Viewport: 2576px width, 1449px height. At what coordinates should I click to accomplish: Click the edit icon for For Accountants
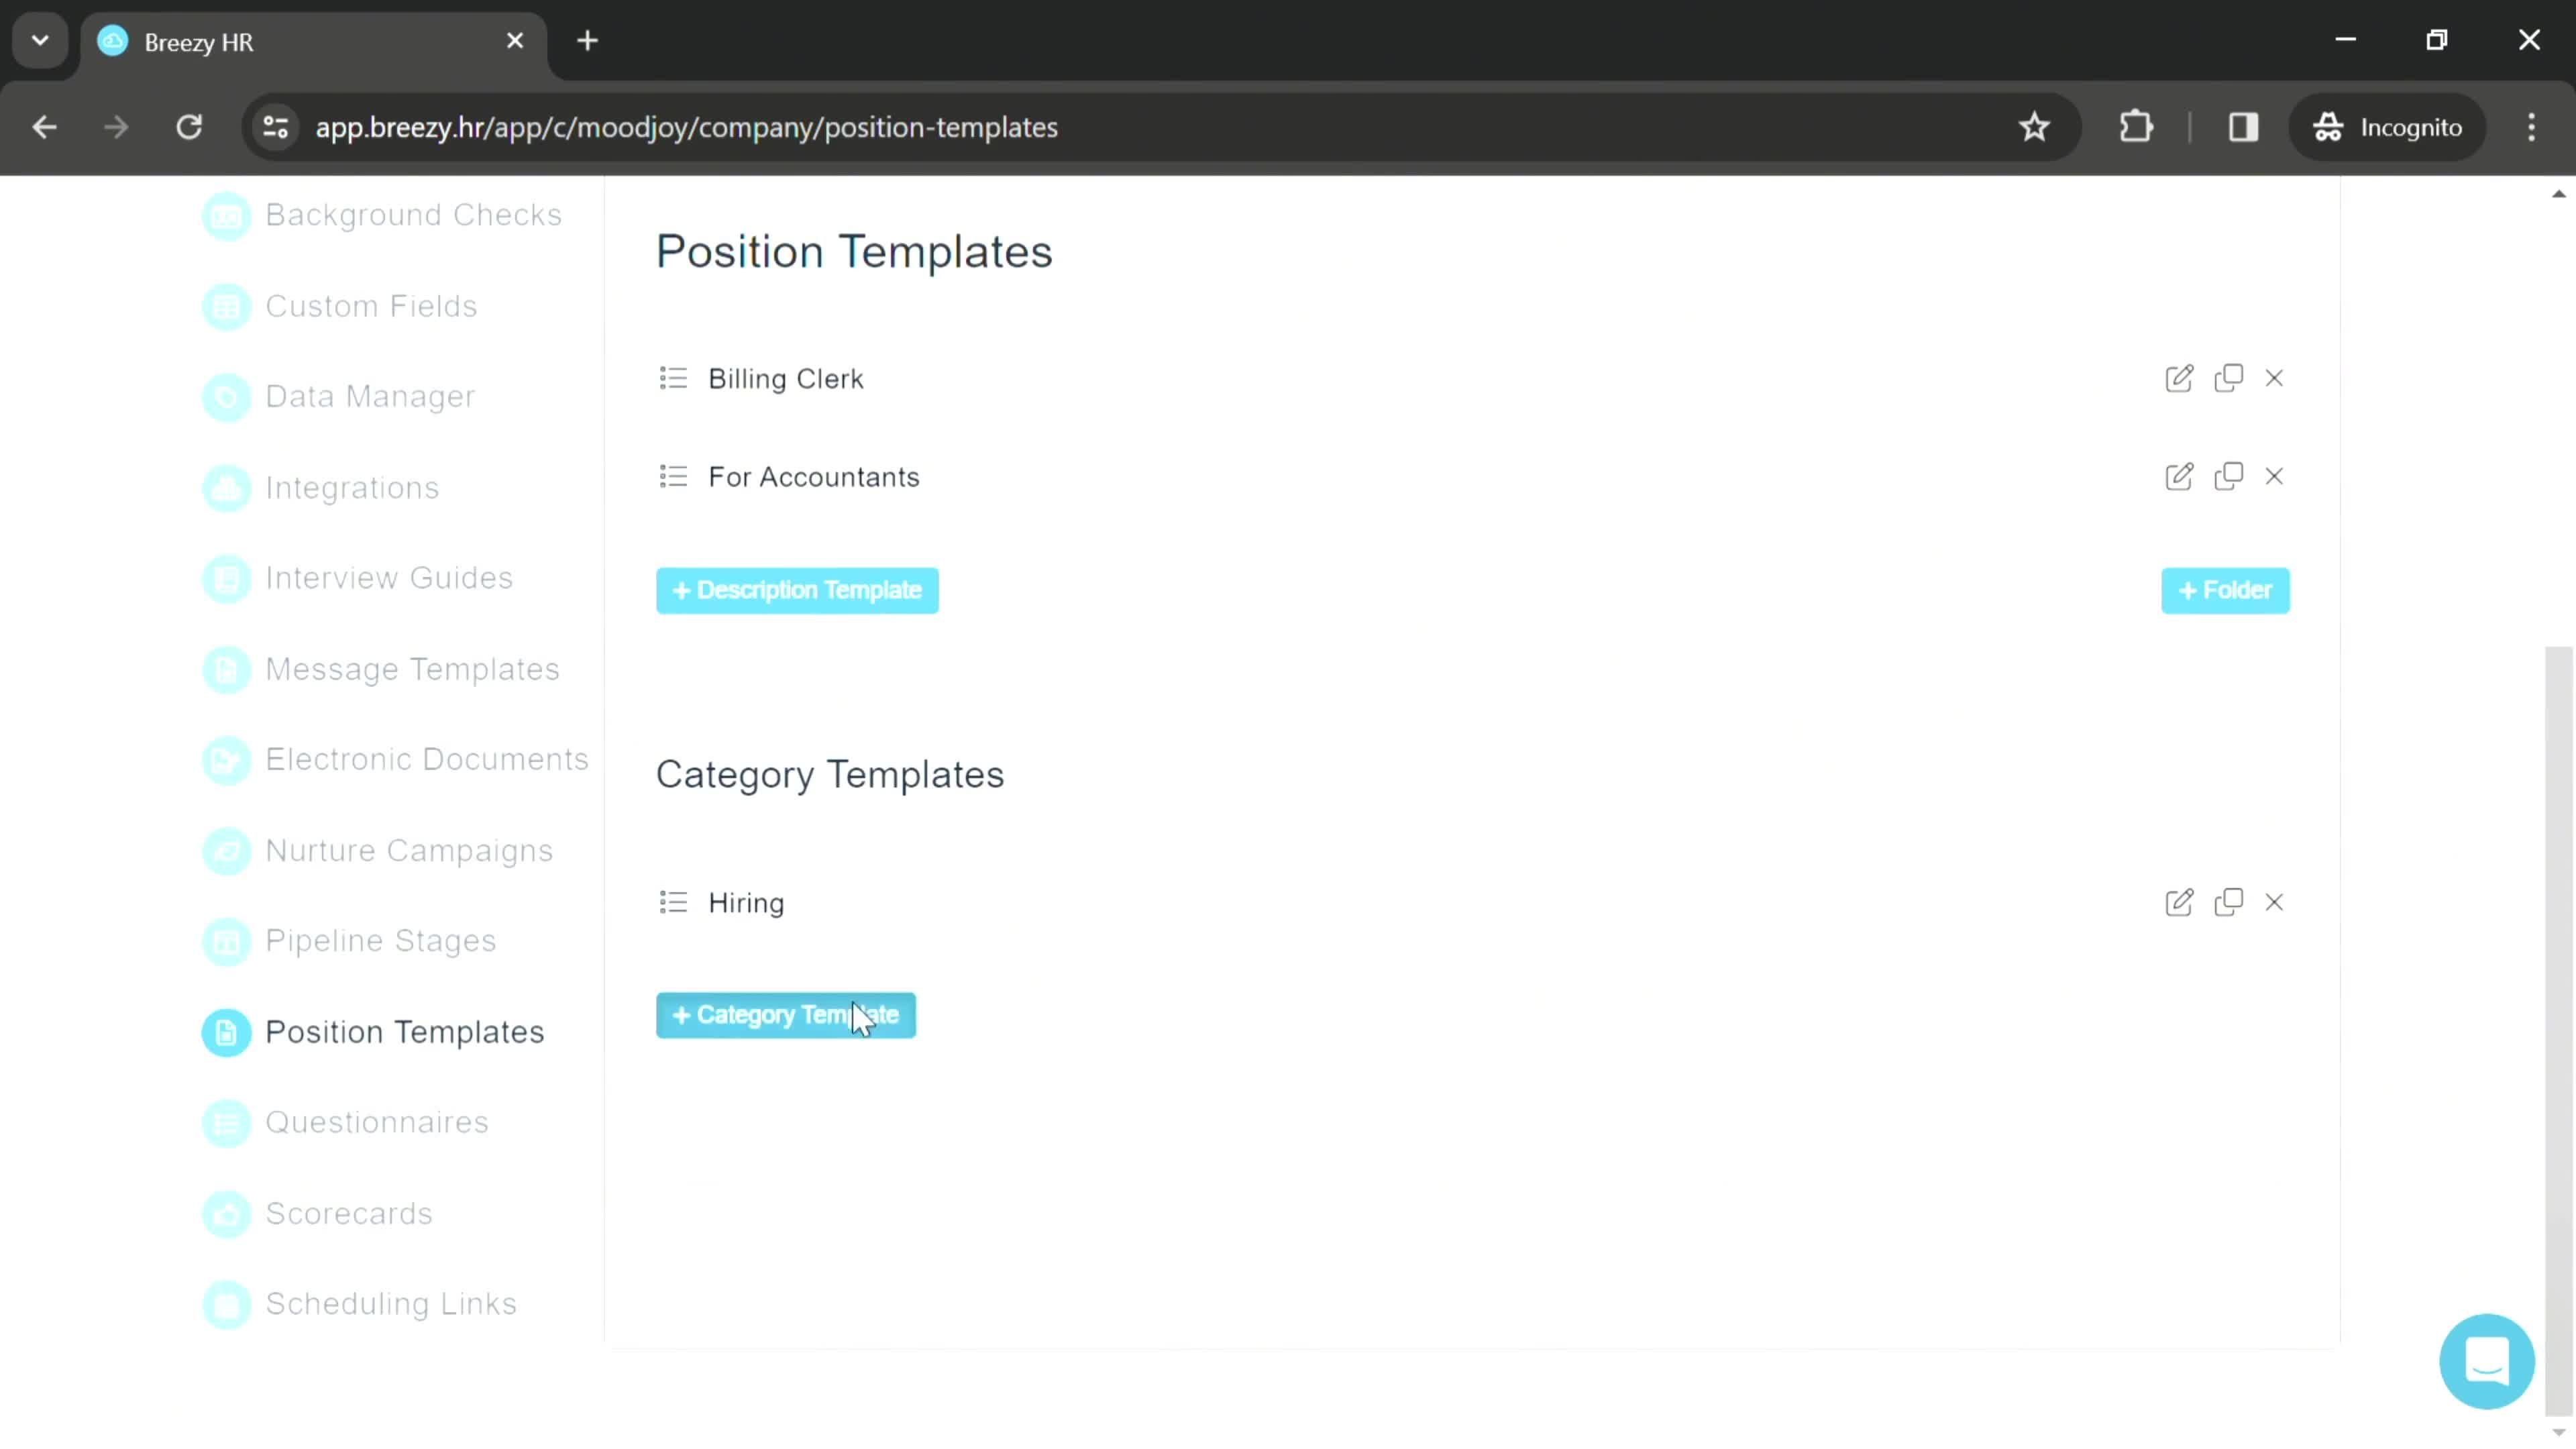pos(2178,476)
